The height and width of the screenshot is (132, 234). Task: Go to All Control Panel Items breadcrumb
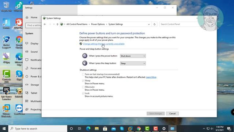[77, 24]
